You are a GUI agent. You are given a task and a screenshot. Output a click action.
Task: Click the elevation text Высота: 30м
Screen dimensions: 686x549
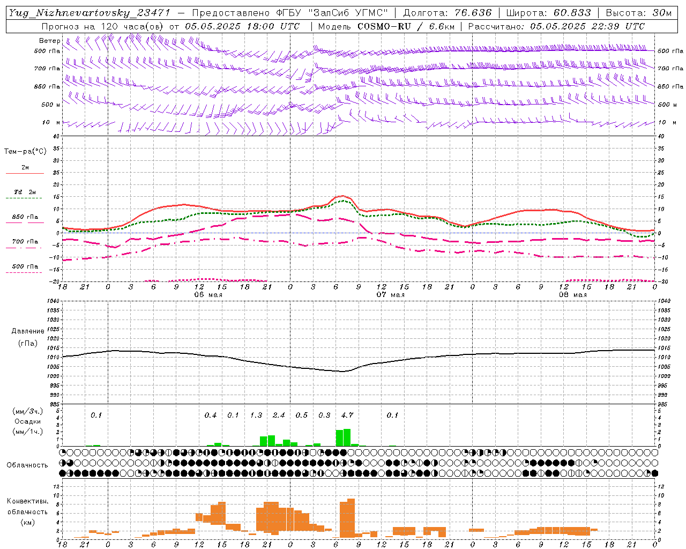pos(638,13)
